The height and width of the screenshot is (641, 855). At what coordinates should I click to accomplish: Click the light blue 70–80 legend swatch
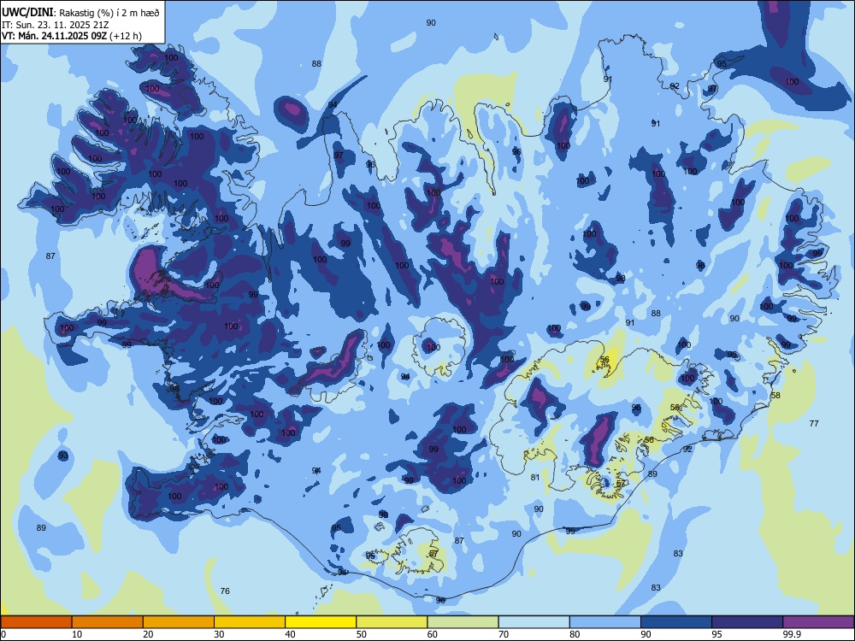tap(534, 622)
